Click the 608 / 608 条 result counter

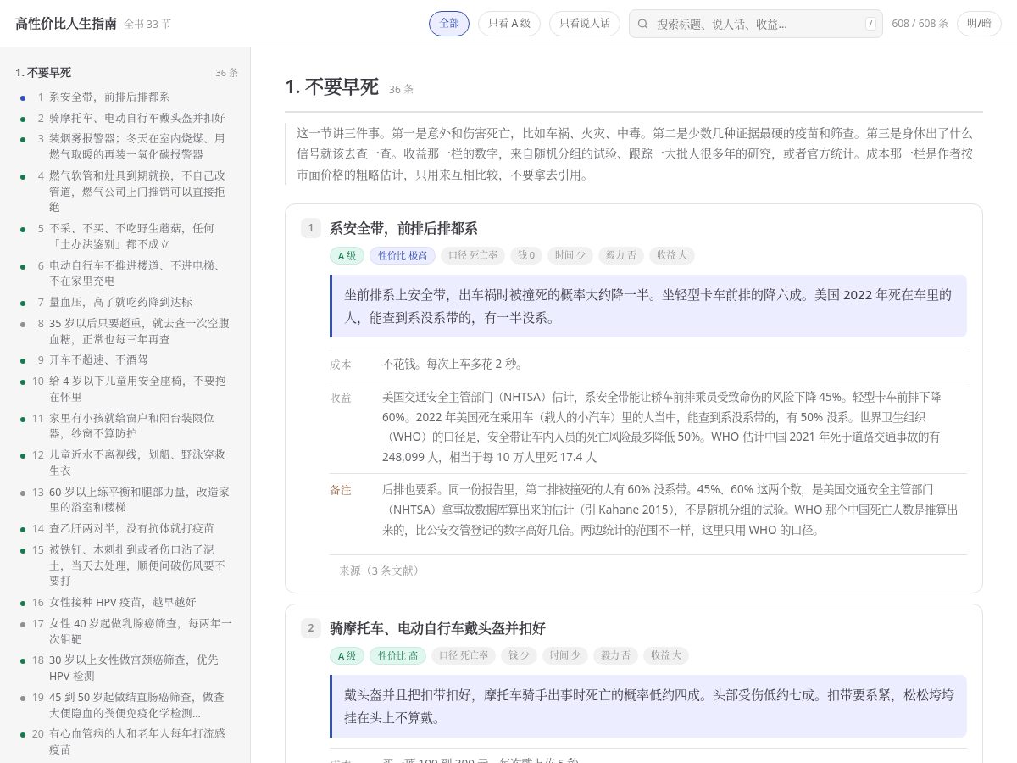pyautogui.click(x=920, y=24)
